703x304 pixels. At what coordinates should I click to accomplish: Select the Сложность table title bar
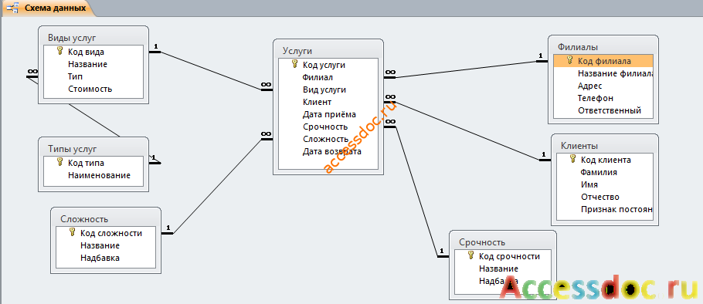point(106,218)
